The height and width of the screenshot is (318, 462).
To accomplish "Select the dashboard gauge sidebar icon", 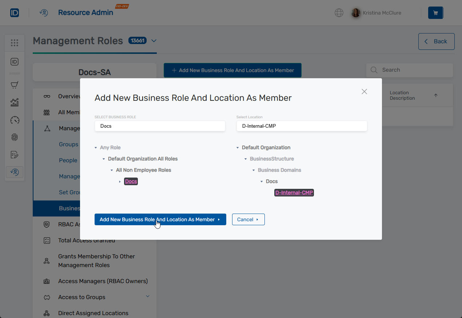I will click(x=15, y=120).
